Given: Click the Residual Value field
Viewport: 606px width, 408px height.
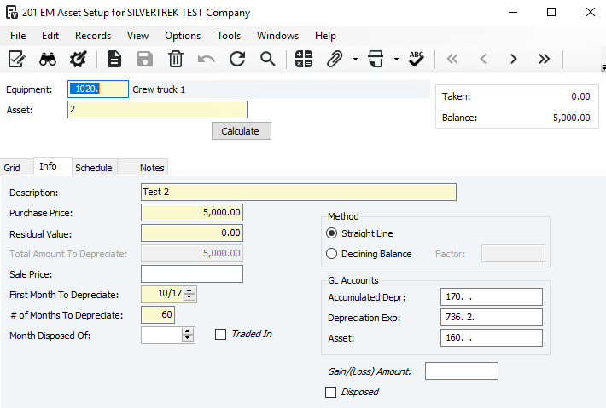Looking at the screenshot, I should tap(192, 233).
